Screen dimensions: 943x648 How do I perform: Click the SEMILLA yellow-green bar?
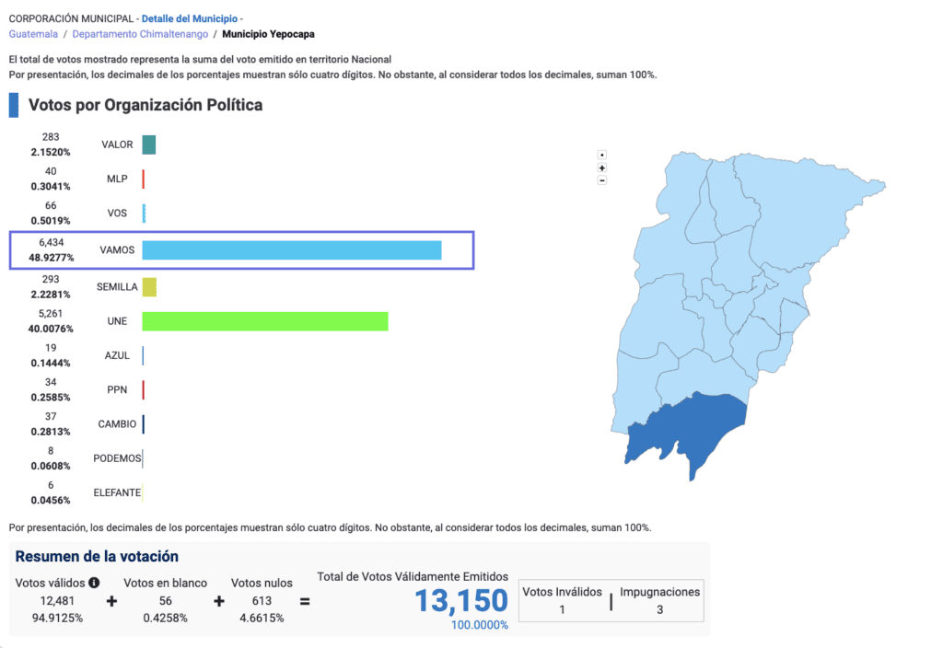(149, 287)
